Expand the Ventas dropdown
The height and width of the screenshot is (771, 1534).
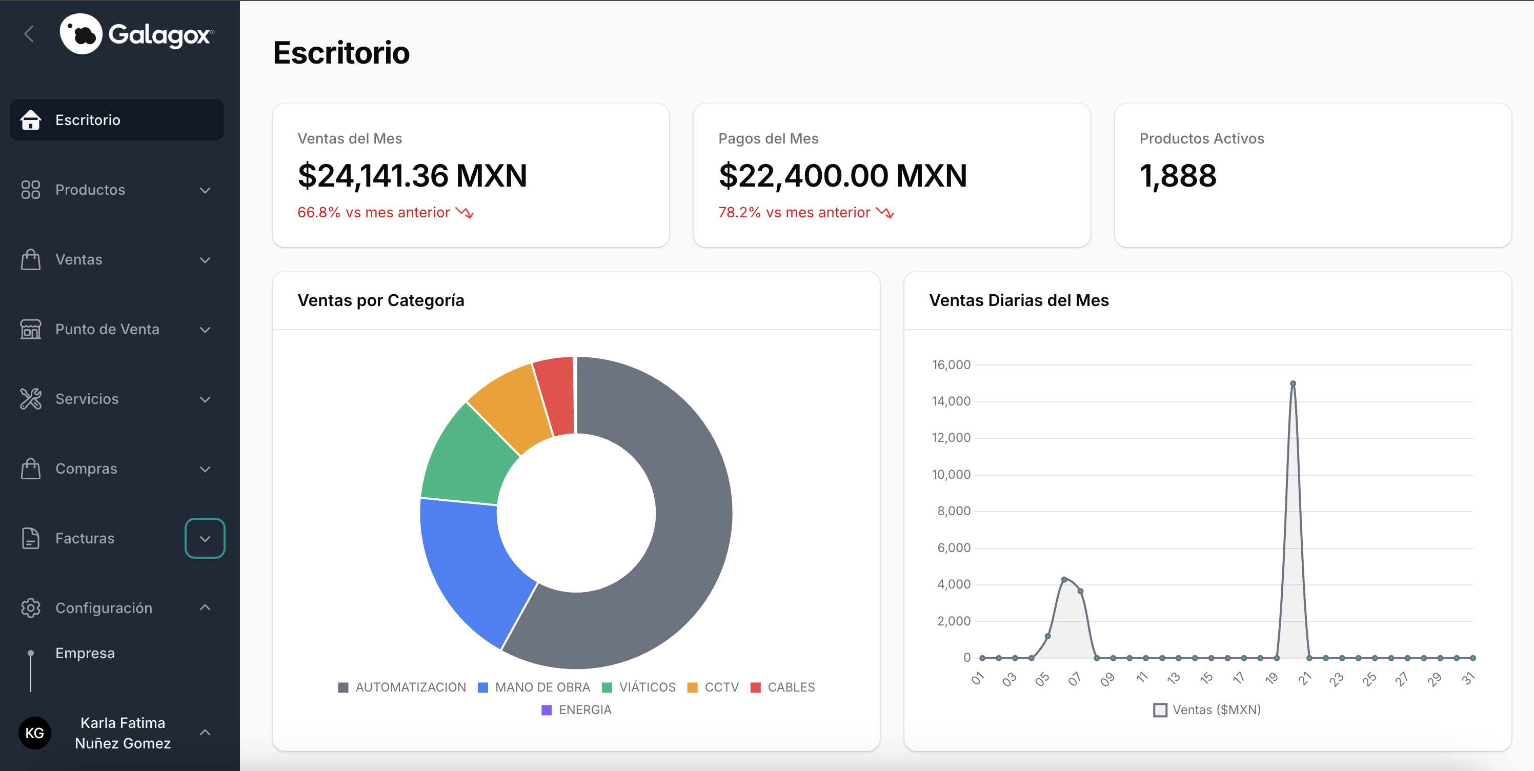point(205,259)
